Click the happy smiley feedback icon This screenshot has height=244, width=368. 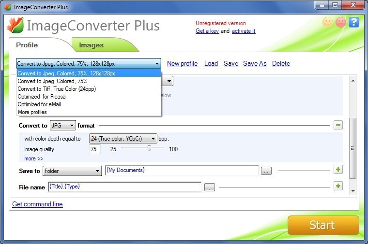pyautogui.click(x=328, y=22)
